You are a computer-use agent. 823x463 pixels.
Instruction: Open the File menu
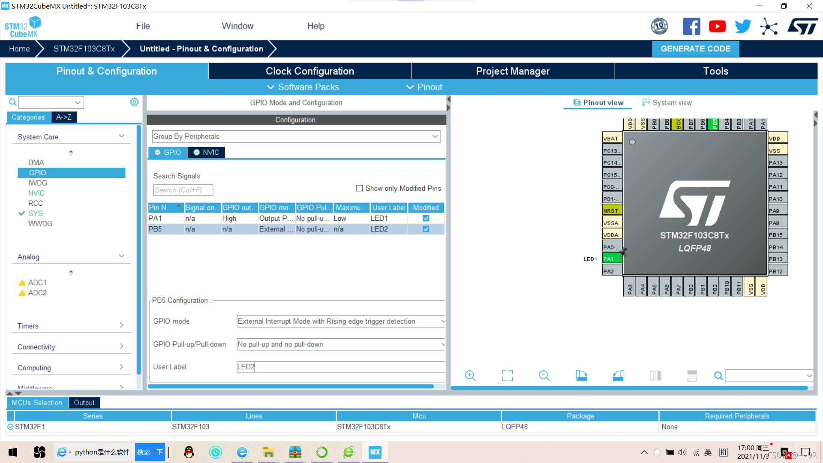click(143, 26)
